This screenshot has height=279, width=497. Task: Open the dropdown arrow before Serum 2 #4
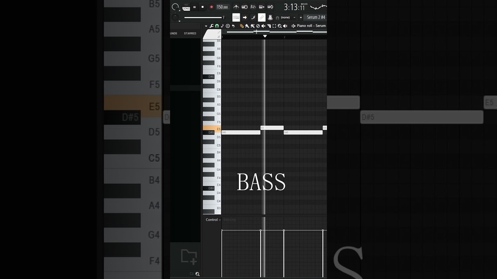[x=301, y=17]
